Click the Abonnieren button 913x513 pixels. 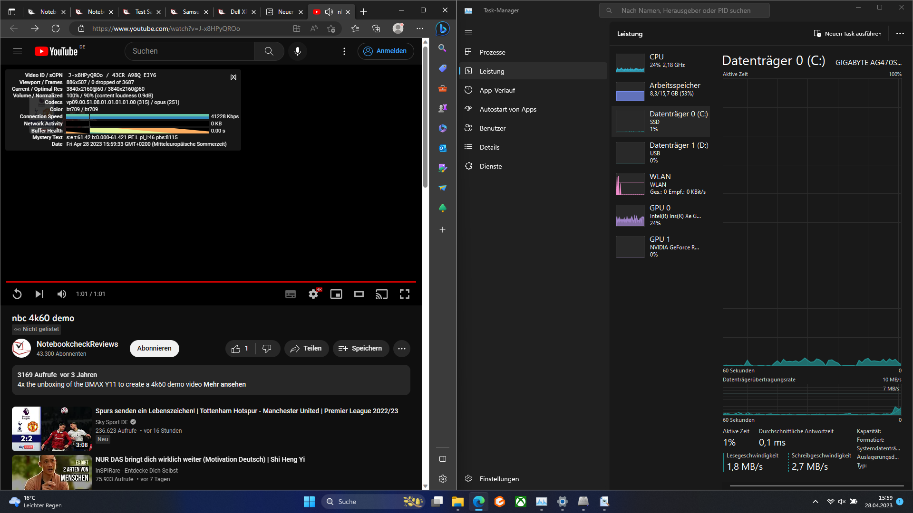coord(154,348)
